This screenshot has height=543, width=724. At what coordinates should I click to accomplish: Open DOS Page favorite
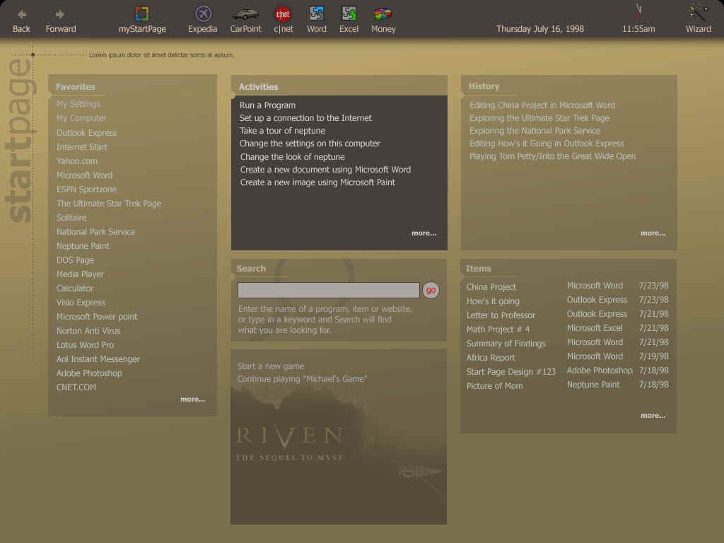75,260
